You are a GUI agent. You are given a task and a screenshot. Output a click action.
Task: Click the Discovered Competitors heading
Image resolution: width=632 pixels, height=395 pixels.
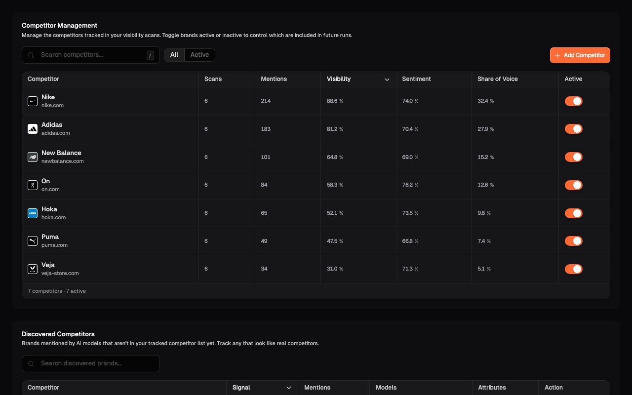click(x=58, y=334)
